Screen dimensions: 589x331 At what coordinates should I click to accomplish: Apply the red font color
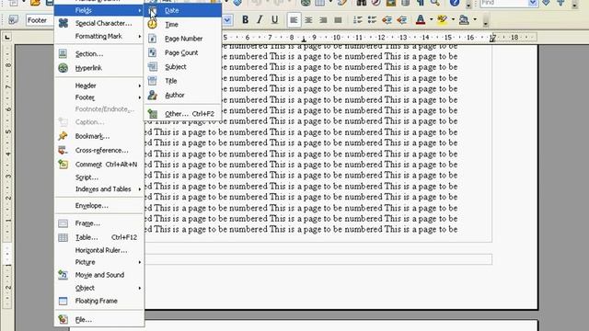(x=421, y=20)
